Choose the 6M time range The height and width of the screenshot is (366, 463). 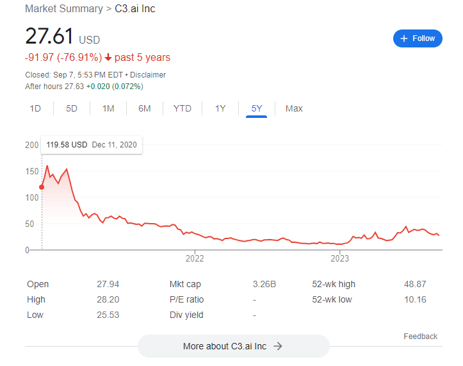(144, 108)
